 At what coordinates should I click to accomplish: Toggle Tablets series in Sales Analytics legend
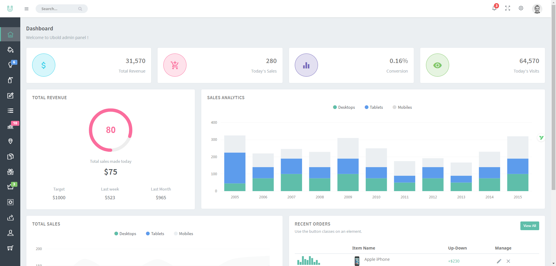pyautogui.click(x=374, y=107)
